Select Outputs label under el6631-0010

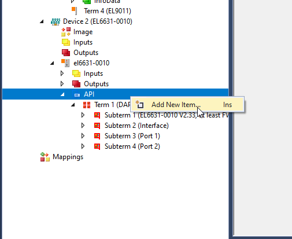[96, 84]
